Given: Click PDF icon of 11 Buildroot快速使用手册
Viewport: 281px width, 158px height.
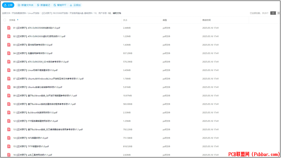Looking at the screenshot, I should (9, 112).
